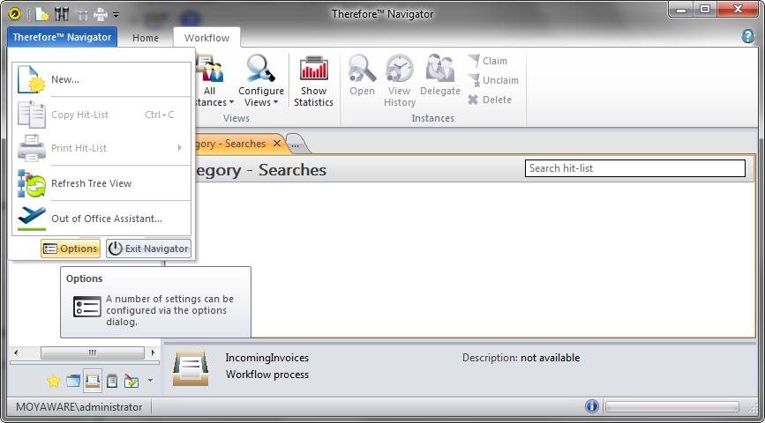This screenshot has width=765, height=423.
Task: Click the blue help question mark icon
Action: click(748, 36)
